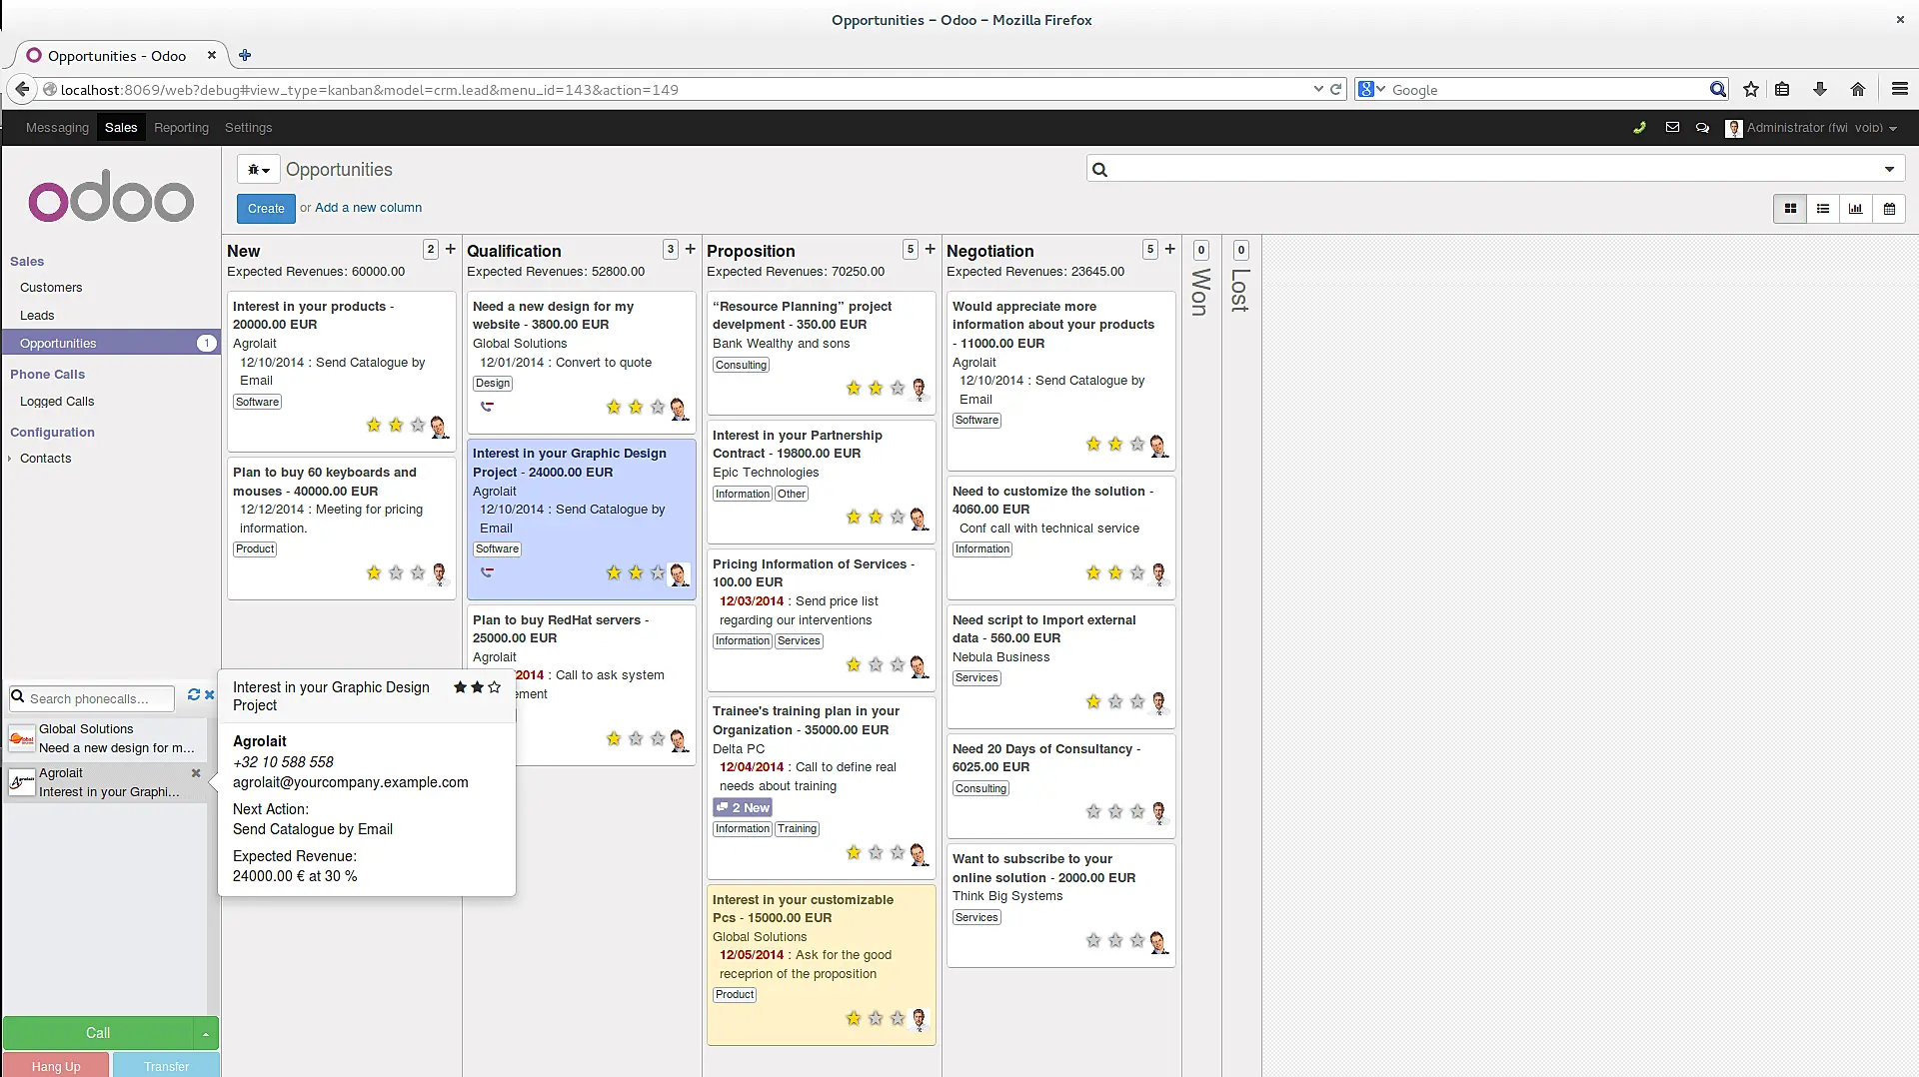Switch to the Settings menu
Viewport: 1919px width, 1077px height.
click(x=248, y=127)
